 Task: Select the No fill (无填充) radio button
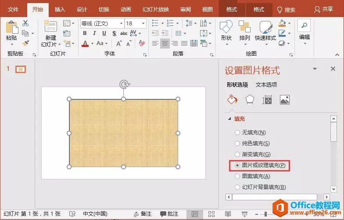tap(237, 133)
